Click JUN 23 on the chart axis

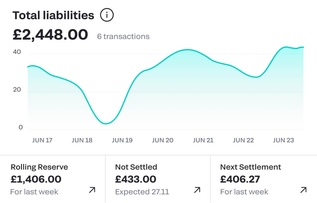pyautogui.click(x=283, y=140)
